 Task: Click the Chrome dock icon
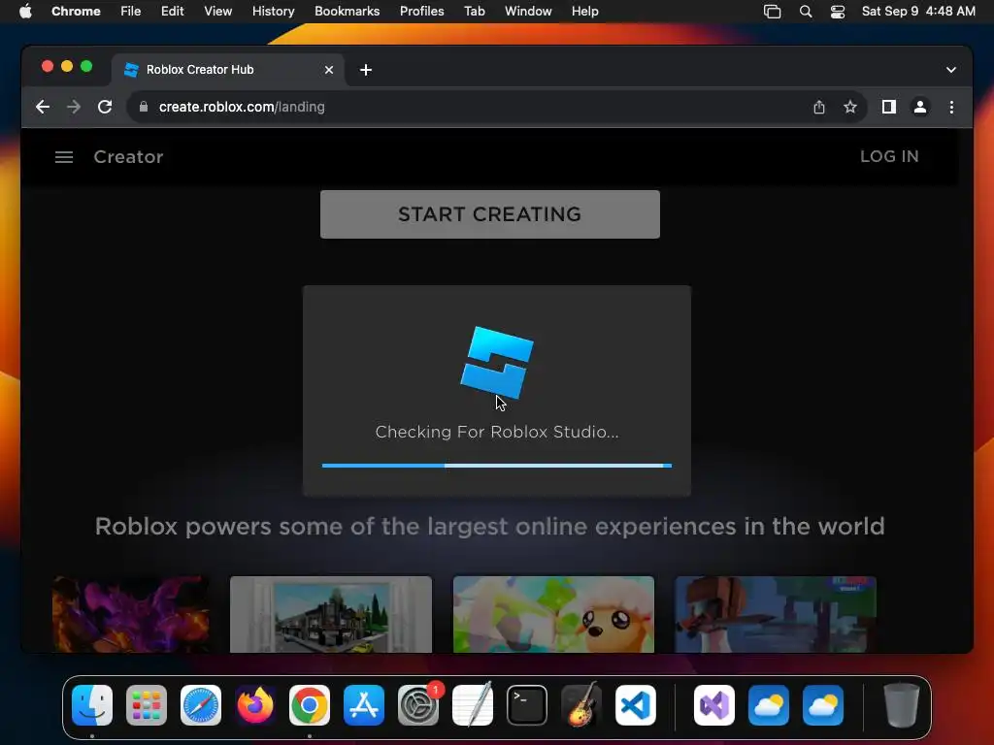pos(310,705)
